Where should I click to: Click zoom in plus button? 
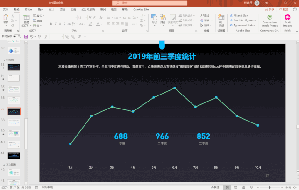click(x=282, y=188)
